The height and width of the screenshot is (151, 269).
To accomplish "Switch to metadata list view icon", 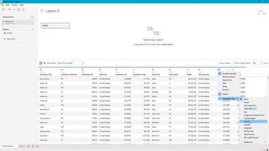I will click(45, 63).
